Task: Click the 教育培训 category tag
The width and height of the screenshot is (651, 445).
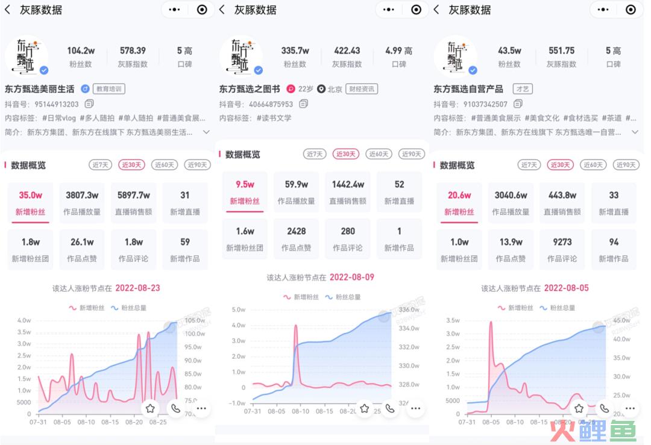Action: [x=108, y=89]
